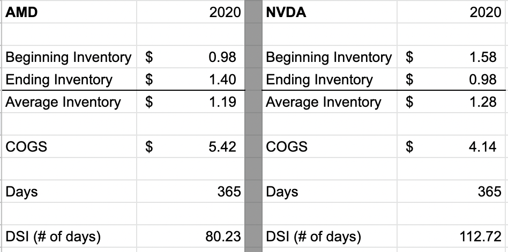Select the AMD 'DSI (# of days)' label cell
The image size is (508, 252).
pyautogui.click(x=53, y=236)
